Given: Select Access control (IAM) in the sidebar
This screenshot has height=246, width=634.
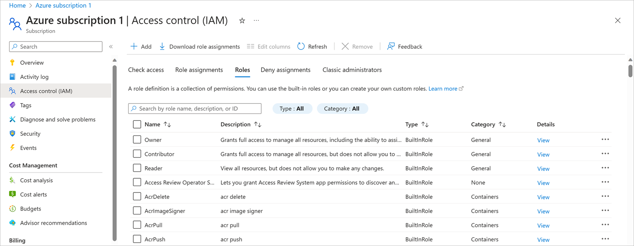Looking at the screenshot, I should [x=56, y=91].
